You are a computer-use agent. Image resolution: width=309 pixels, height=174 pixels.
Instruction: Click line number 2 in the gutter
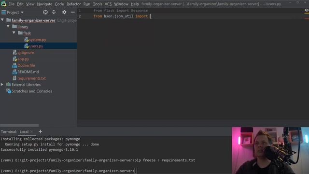(x=80, y=16)
